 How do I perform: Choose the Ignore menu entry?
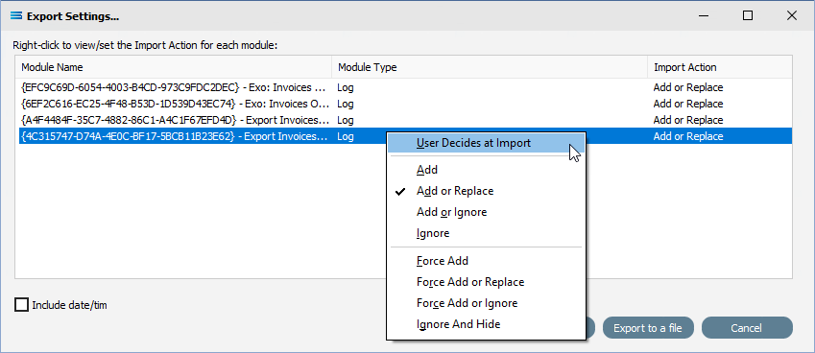click(x=486, y=234)
